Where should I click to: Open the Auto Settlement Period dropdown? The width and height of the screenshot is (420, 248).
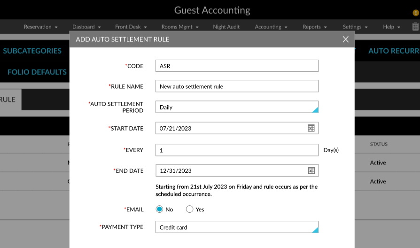(x=237, y=107)
